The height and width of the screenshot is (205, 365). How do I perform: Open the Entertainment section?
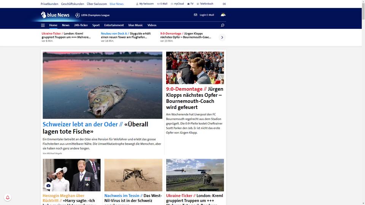(x=114, y=25)
